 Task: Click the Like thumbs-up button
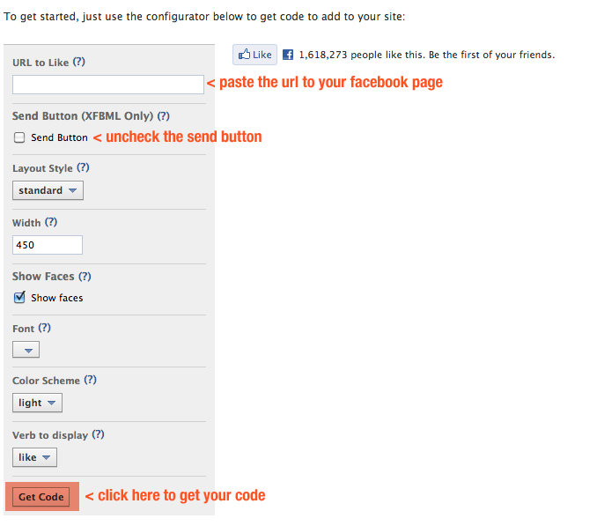coord(255,55)
